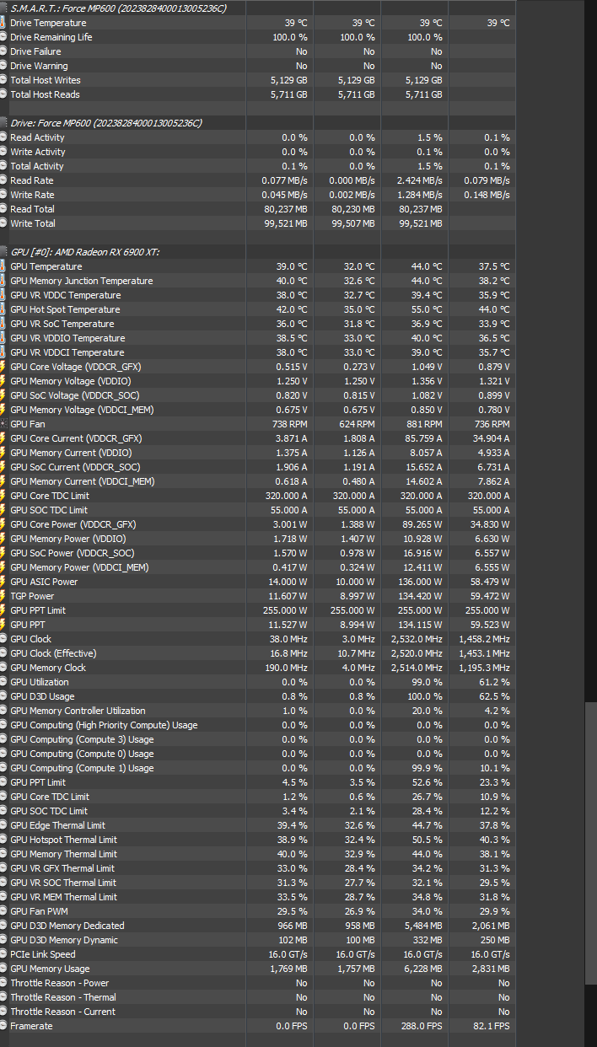Image resolution: width=597 pixels, height=1047 pixels.
Task: Click the round icon beside GPU Clock (Effective)
Action: (x=3, y=653)
